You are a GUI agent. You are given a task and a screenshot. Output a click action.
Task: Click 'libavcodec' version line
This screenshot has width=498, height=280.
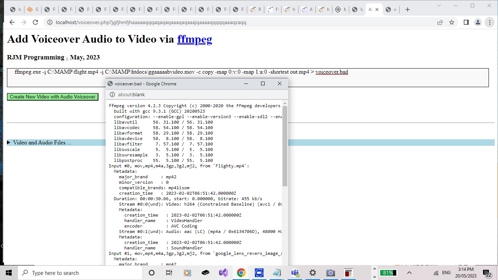coord(163,128)
